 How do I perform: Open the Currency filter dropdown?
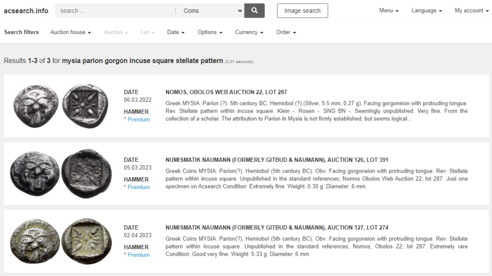click(249, 32)
